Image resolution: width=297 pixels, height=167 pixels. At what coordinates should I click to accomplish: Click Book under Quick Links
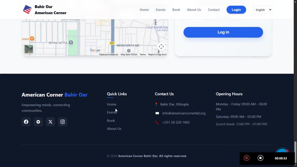[x=111, y=121]
